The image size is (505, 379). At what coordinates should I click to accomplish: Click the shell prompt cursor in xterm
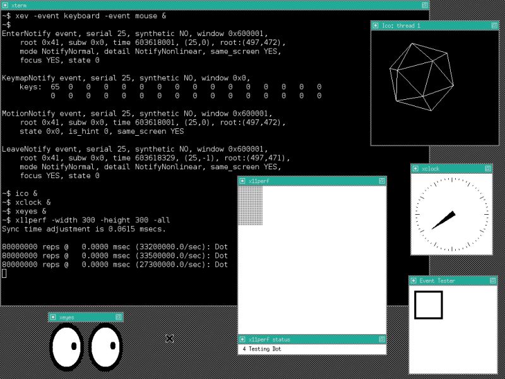pyautogui.click(x=3, y=273)
